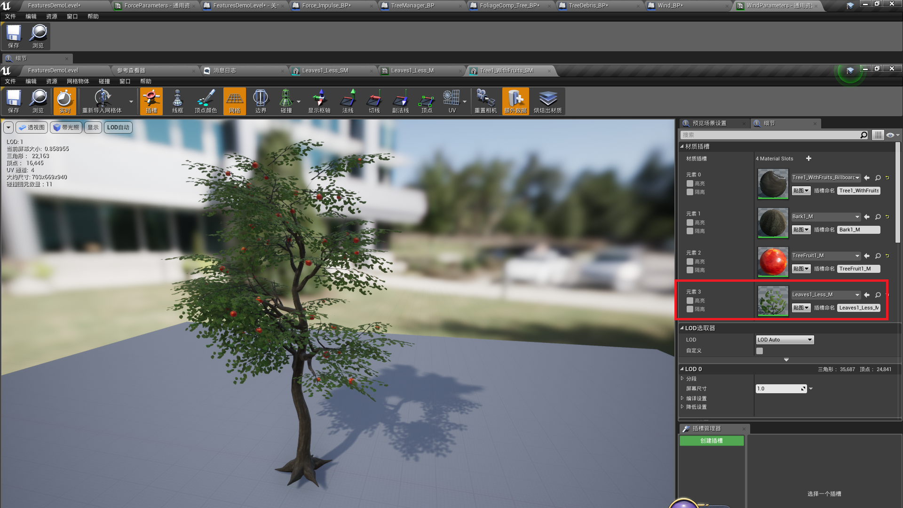Open the LOD Auto dropdown

[784, 339]
